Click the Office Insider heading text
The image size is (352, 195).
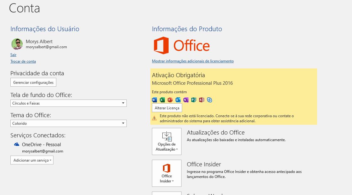click(204, 164)
